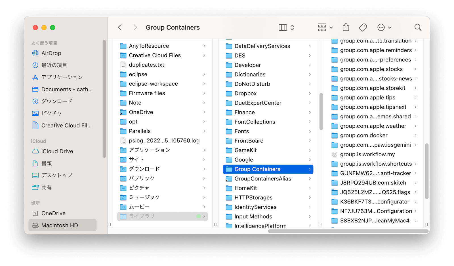Screen dimensions: 454x266
Task: Select the Parallels folder
Action: 162,131
